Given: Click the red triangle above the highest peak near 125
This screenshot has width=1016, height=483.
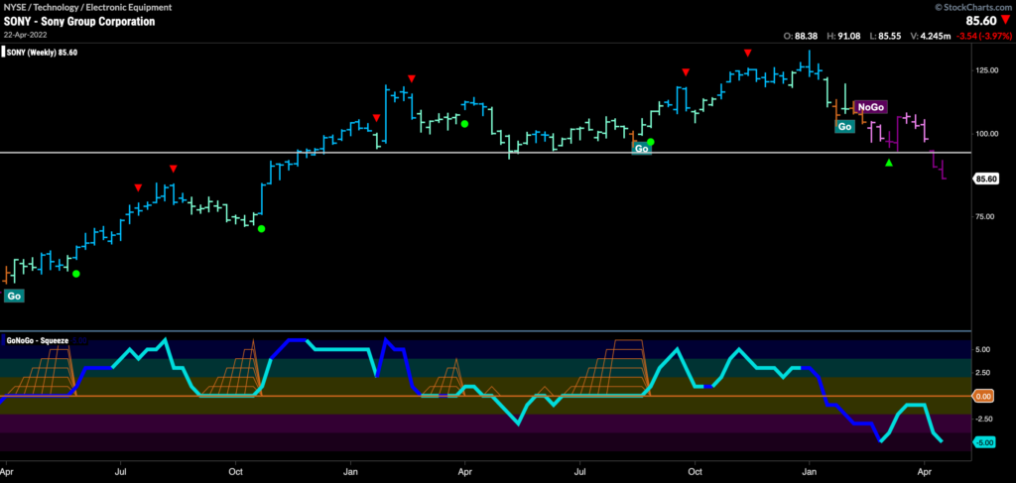Looking at the screenshot, I should coord(748,53).
